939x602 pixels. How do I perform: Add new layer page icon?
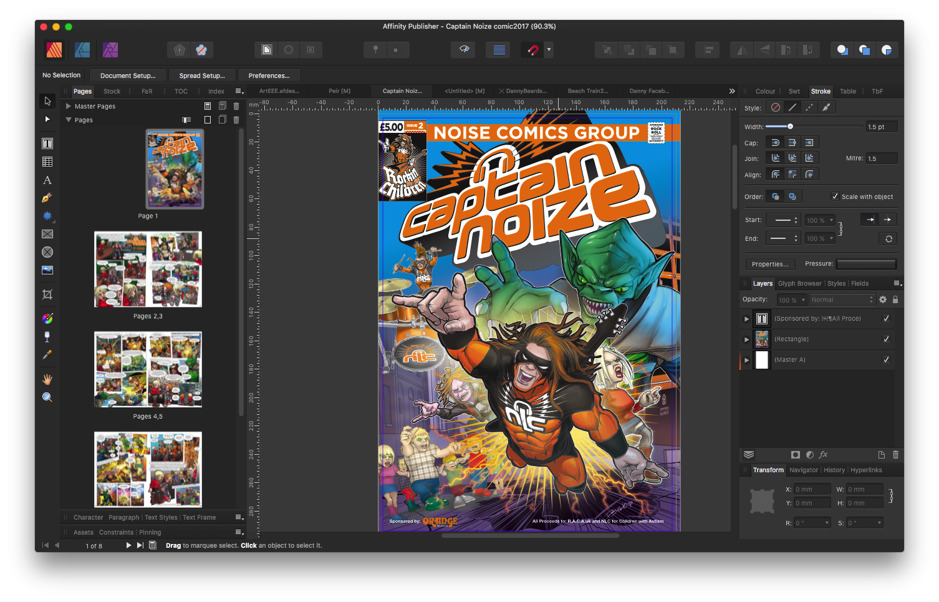point(881,455)
